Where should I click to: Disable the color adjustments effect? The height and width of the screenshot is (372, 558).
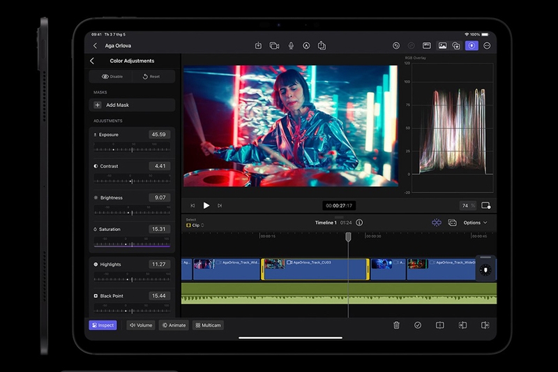tap(112, 77)
